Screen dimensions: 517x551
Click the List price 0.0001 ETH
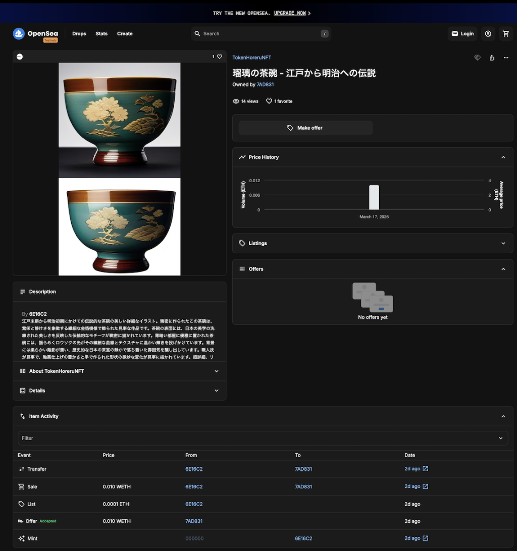point(116,504)
